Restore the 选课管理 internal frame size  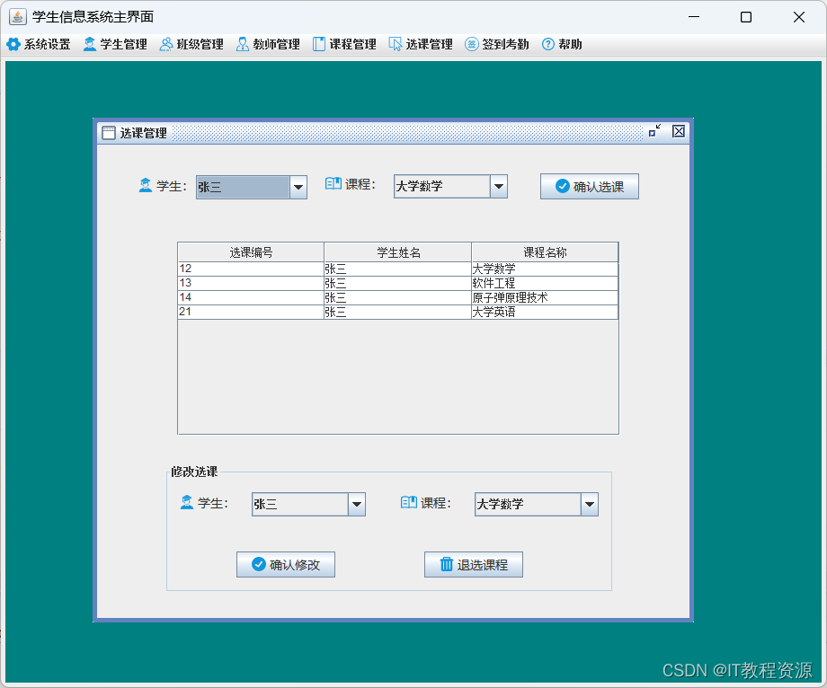[x=654, y=131]
